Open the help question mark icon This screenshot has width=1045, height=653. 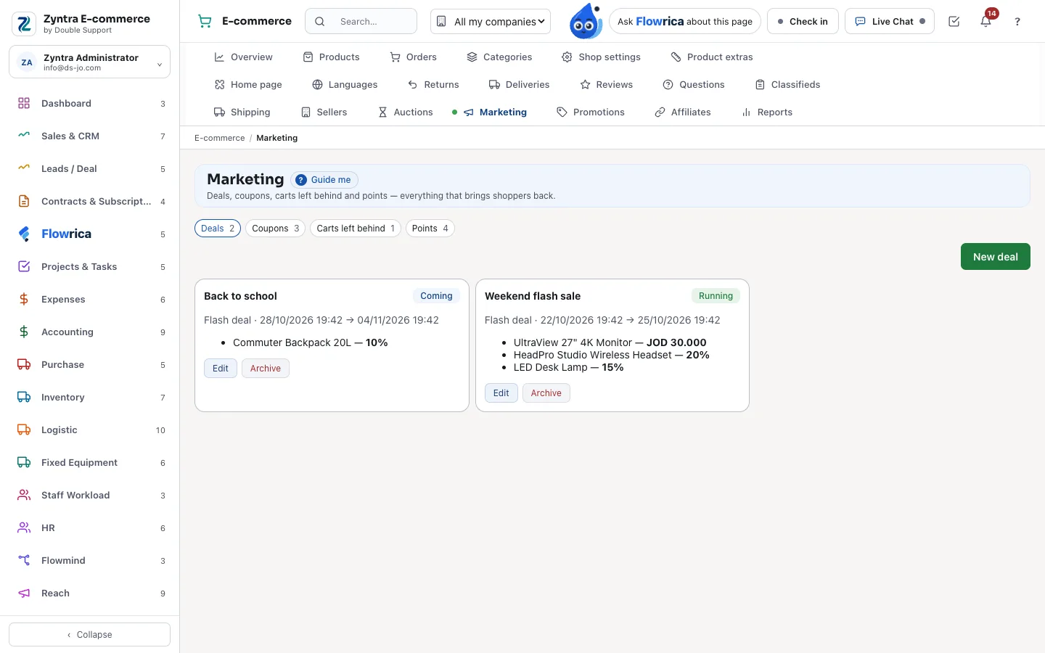(x=1017, y=21)
